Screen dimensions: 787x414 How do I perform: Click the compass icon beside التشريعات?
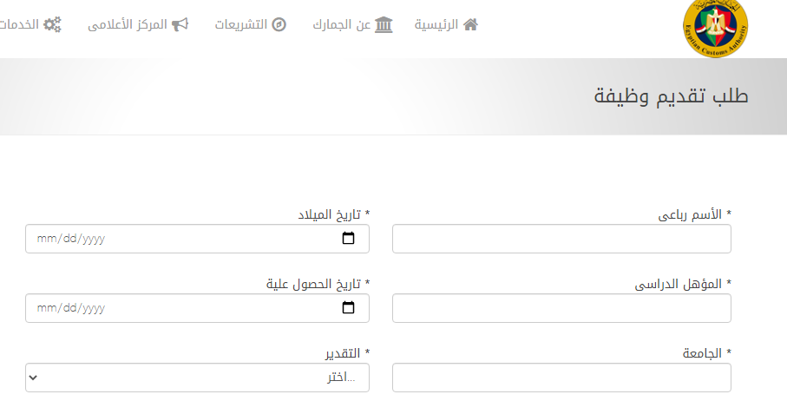279,24
